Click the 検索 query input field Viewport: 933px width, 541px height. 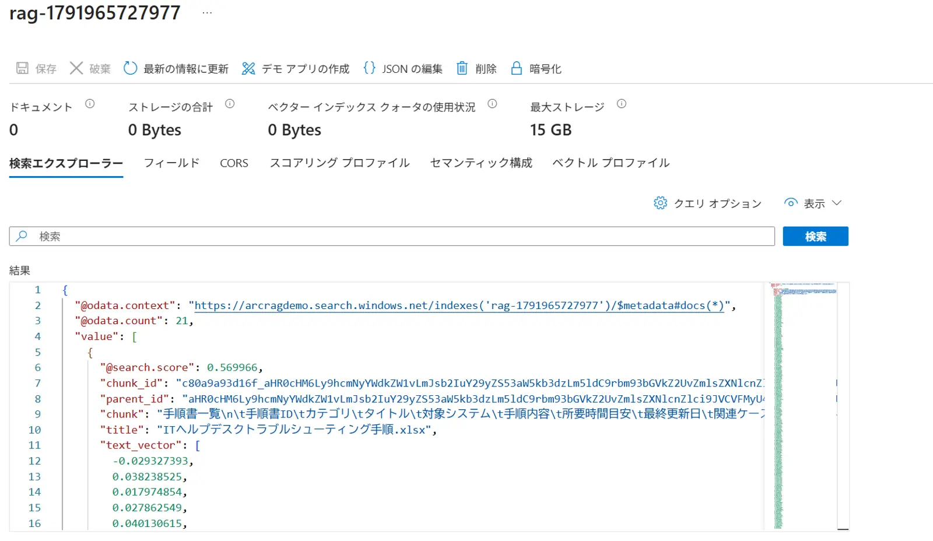(392, 236)
